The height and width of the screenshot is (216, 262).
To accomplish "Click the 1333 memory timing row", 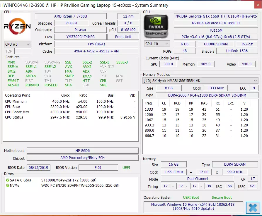I will tap(196, 109).
